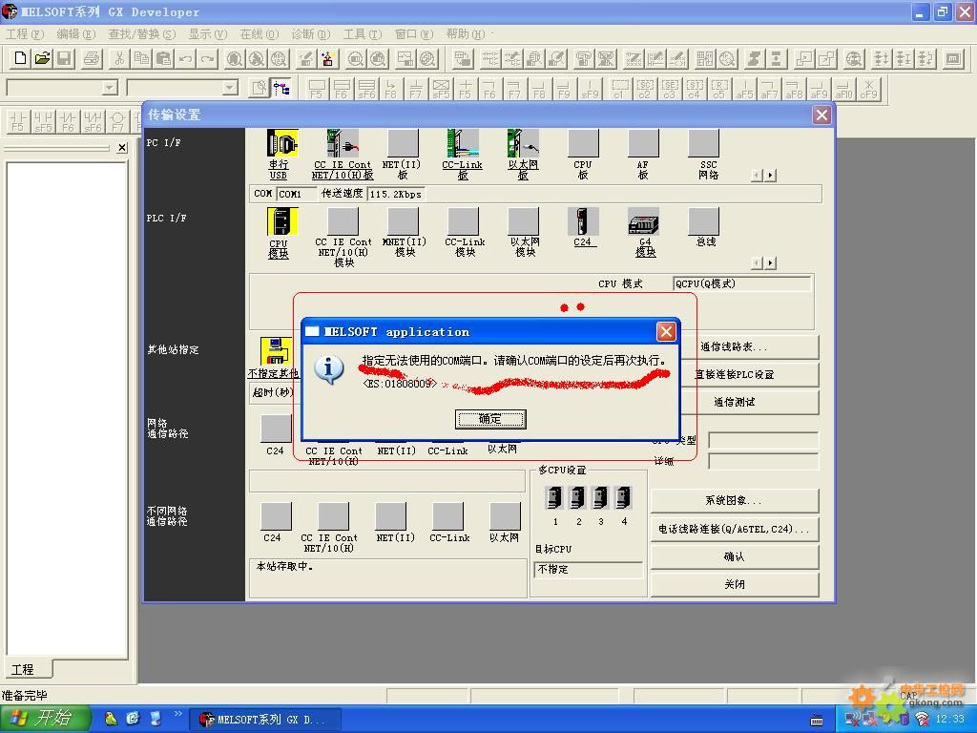Close the 传输设置 dialog window
Screen dimensions: 977x733
821,115
